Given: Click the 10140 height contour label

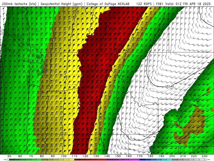Looking at the screenshot, I should point(169,86).
